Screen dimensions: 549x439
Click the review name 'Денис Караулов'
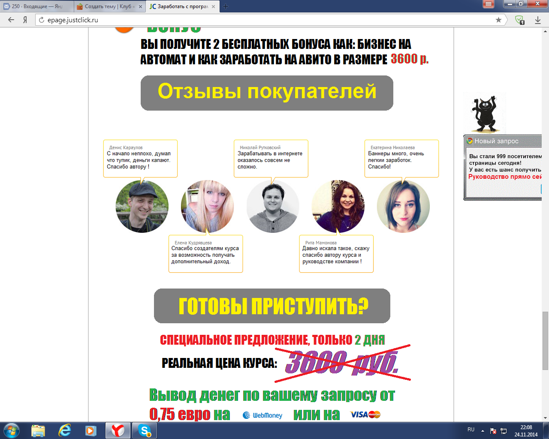[126, 147]
